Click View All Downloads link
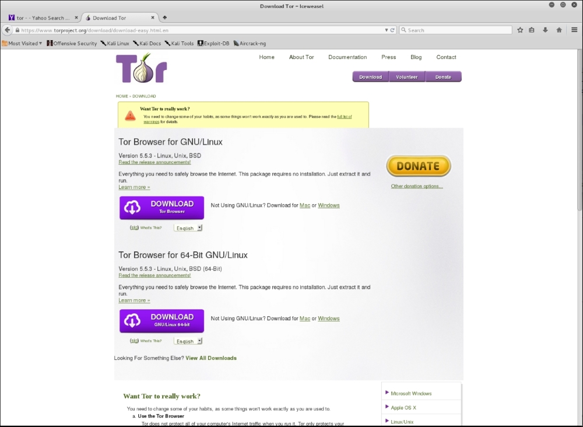583x427 pixels. pyautogui.click(x=211, y=358)
